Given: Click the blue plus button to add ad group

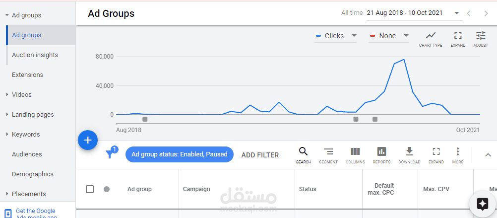Looking at the screenshot, I should (x=88, y=140).
